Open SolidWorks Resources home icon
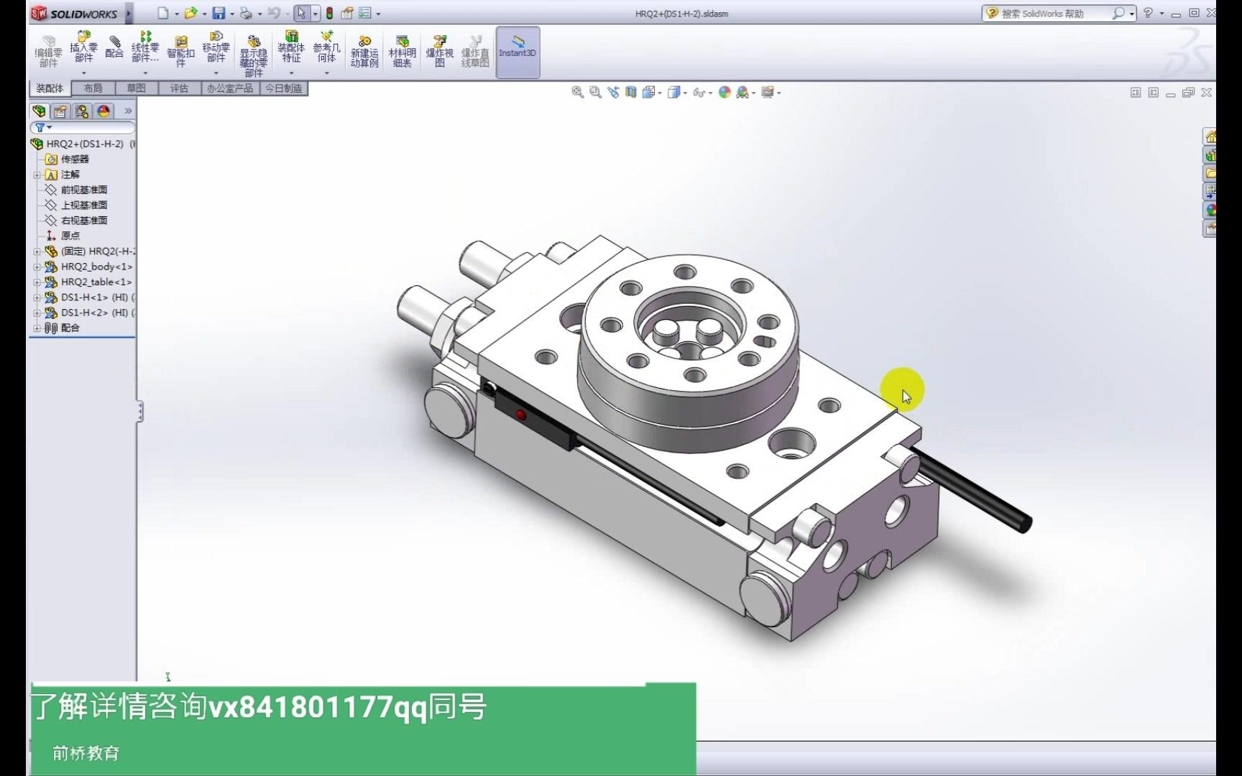The width and height of the screenshot is (1242, 776). pyautogui.click(x=1210, y=137)
